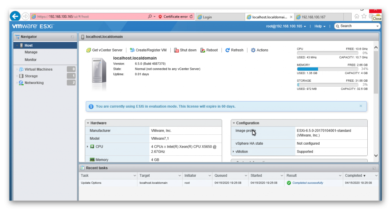The height and width of the screenshot is (210, 391).
Task: Switch to the 192.168.100.167 browser tab
Action: (x=319, y=17)
